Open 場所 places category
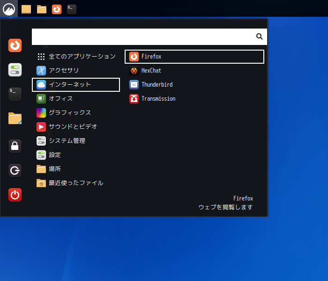This screenshot has height=281, width=328. (x=76, y=169)
